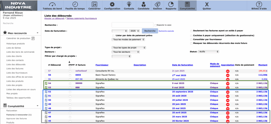
Task: Open the Tableau de bord gauge icon
Action: tap(52, 4)
